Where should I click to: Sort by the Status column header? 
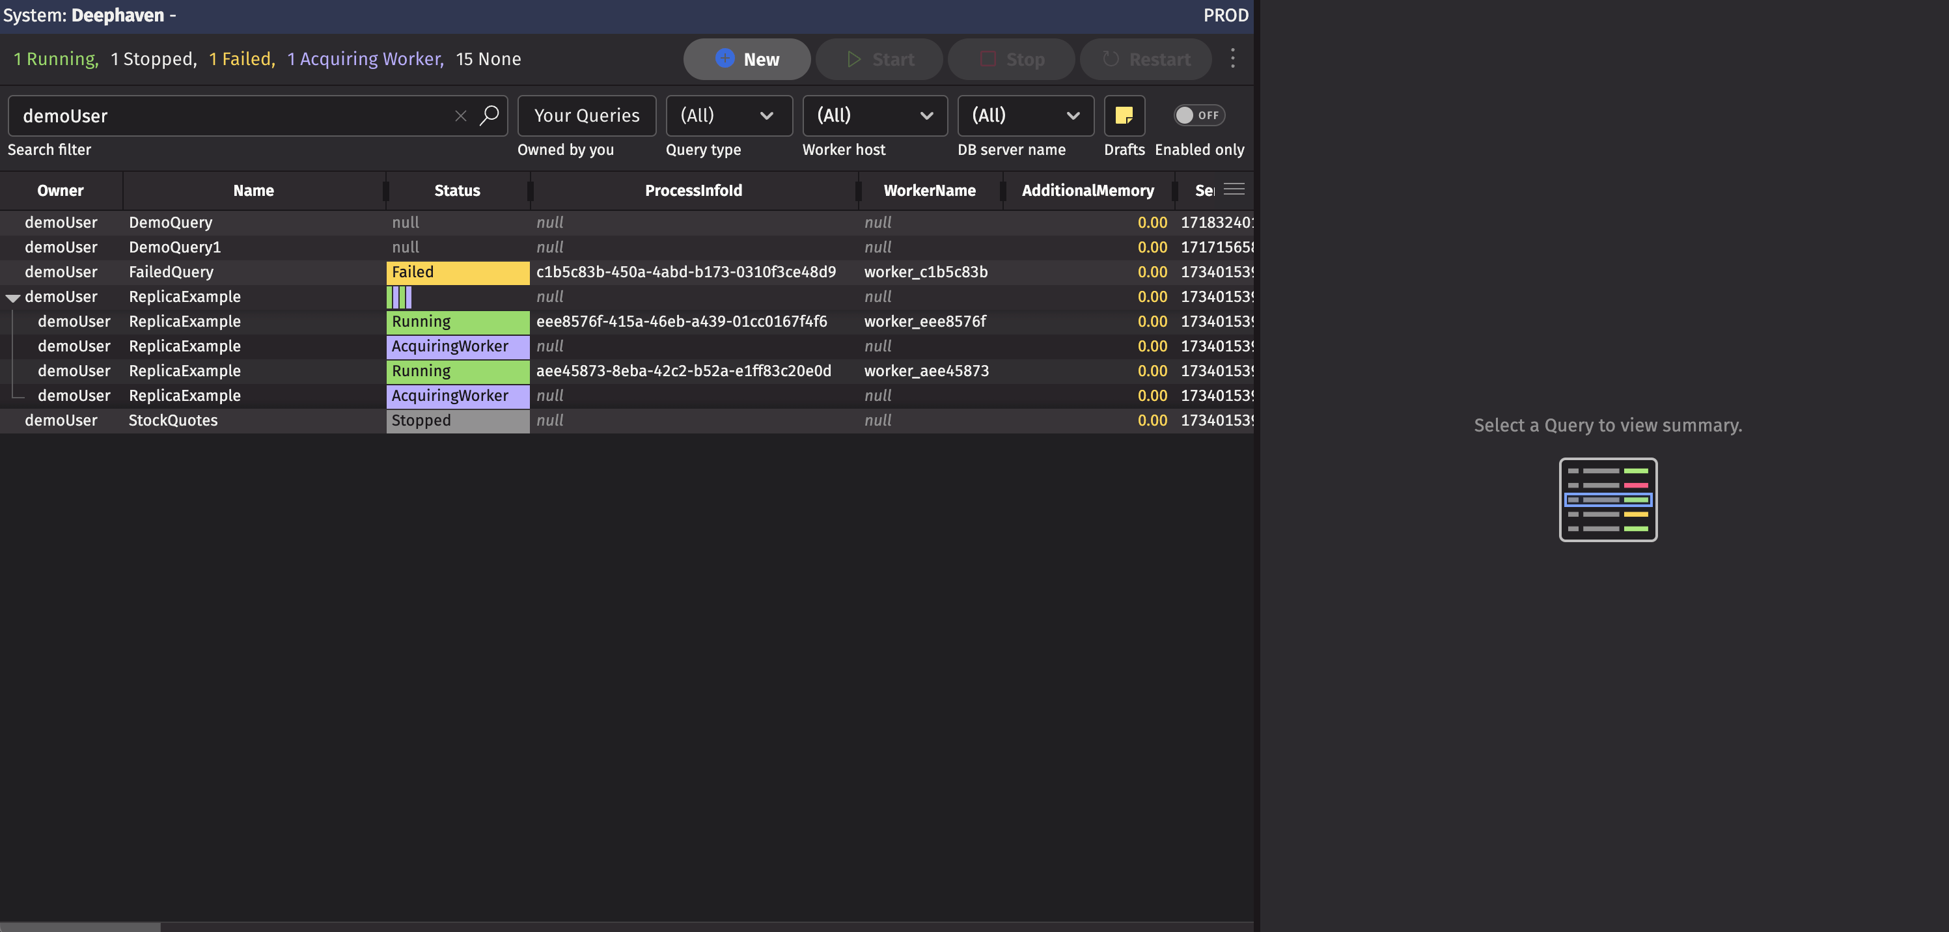pos(457,191)
